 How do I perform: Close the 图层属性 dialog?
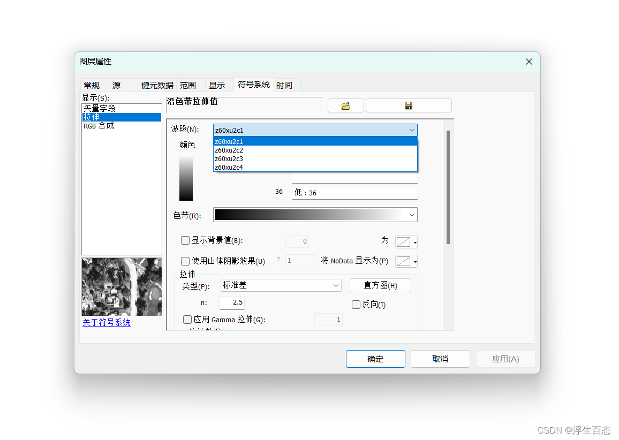coord(529,62)
